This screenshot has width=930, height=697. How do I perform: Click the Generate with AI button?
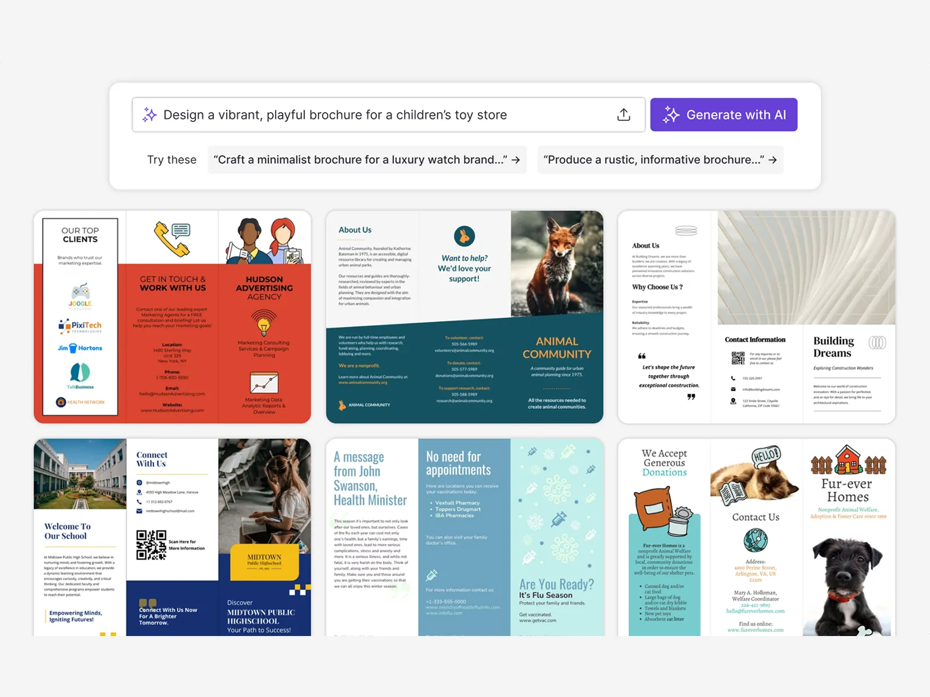[x=724, y=114]
